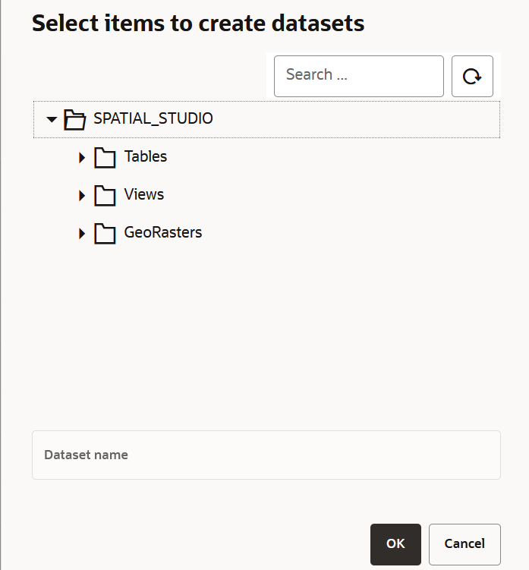Screen dimensions: 529x570
Task: Click the Views folder icon
Action: click(105, 195)
